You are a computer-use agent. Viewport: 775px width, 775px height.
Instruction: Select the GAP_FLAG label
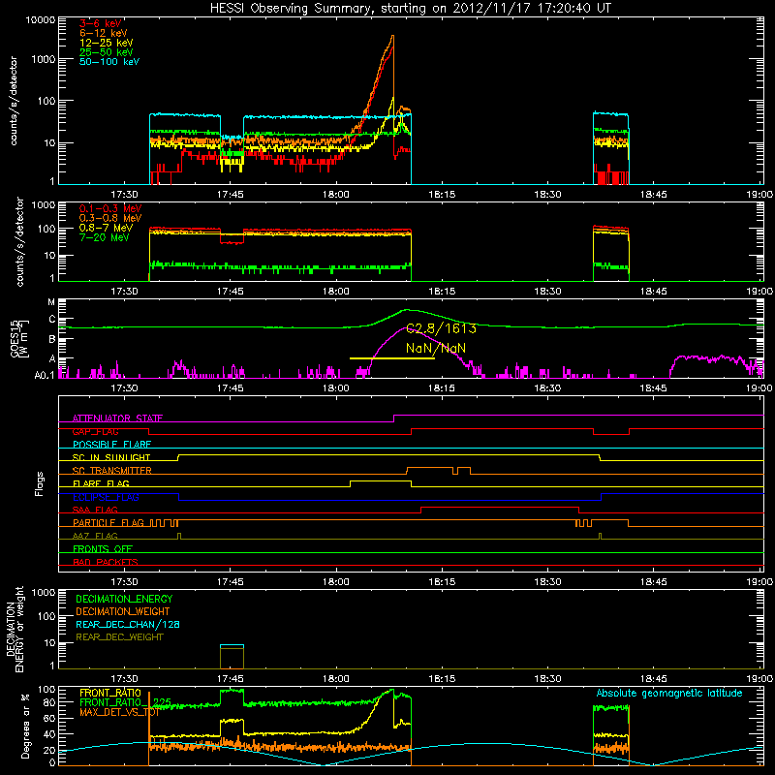(95, 431)
